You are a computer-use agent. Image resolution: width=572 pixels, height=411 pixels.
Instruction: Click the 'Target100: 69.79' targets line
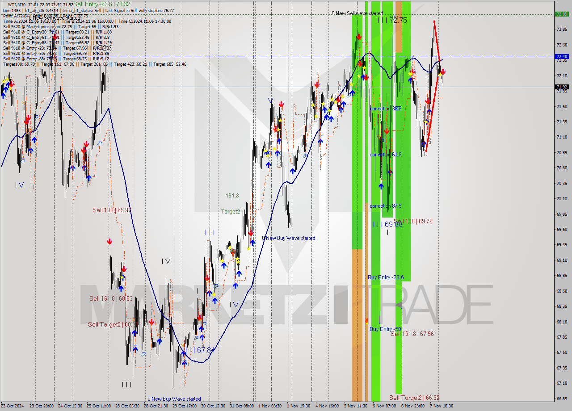point(95,64)
